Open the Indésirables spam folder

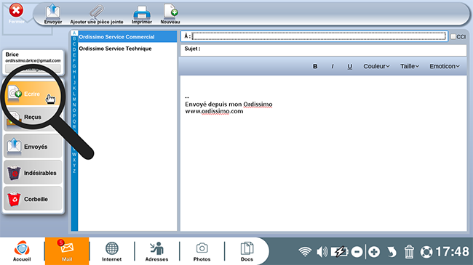pyautogui.click(x=33, y=173)
